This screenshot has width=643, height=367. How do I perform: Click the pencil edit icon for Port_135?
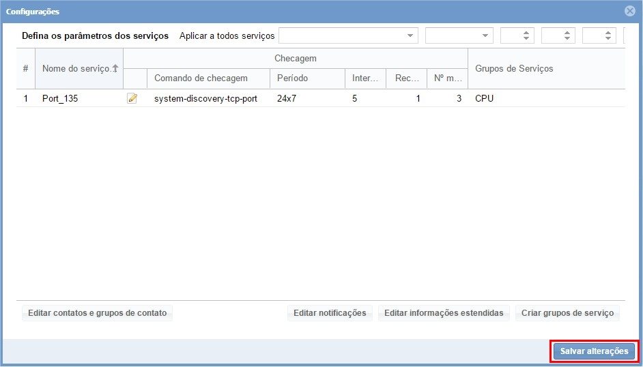tap(132, 98)
